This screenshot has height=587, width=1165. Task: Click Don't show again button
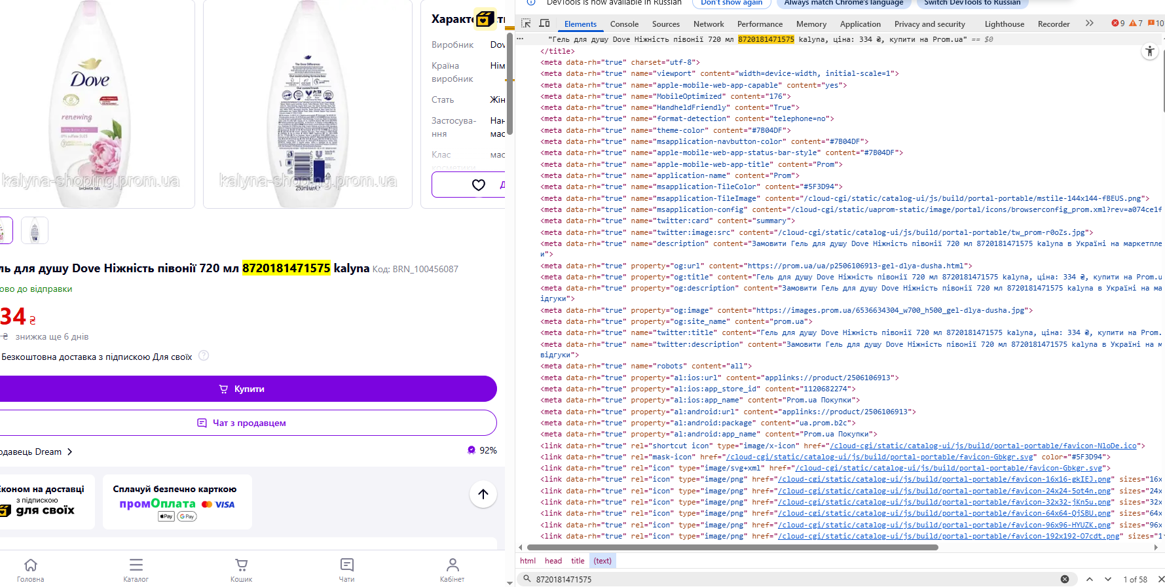pos(731,3)
